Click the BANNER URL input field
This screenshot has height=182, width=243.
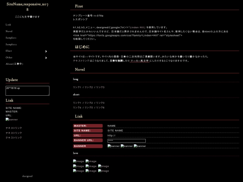pyautogui.click(x=126, y=141)
